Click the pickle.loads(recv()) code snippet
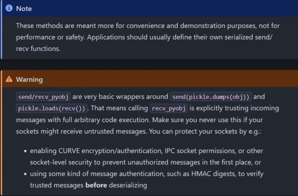The image size is (298, 196). (x=52, y=108)
